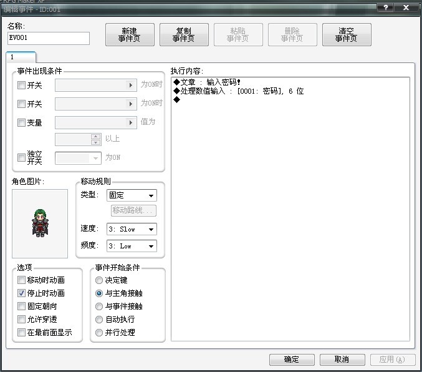This screenshot has width=422, height=372.
Task: Cancel with the 取消 button
Action: point(342,360)
